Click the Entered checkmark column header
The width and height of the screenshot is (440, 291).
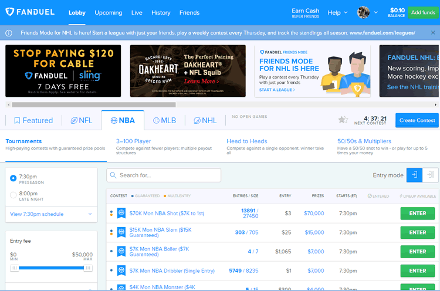tap(378, 196)
